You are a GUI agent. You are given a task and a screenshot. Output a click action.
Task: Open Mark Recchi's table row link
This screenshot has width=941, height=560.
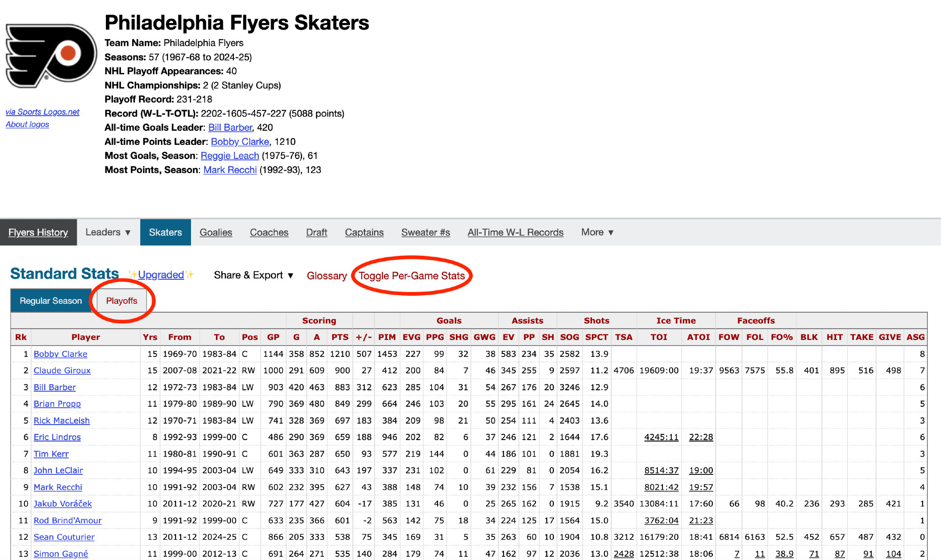pos(58,488)
